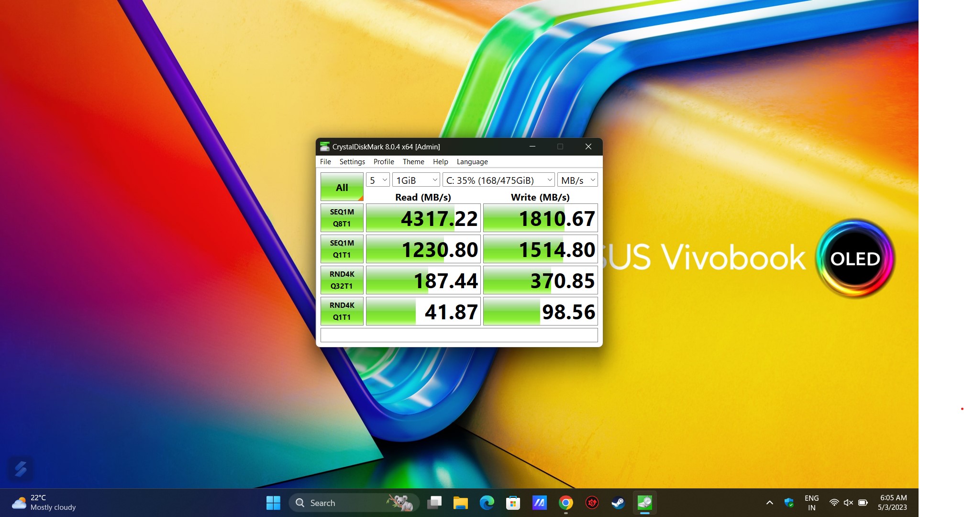The image size is (964, 517).
Task: Minimize the CrystalDiskMark window
Action: 532,146
